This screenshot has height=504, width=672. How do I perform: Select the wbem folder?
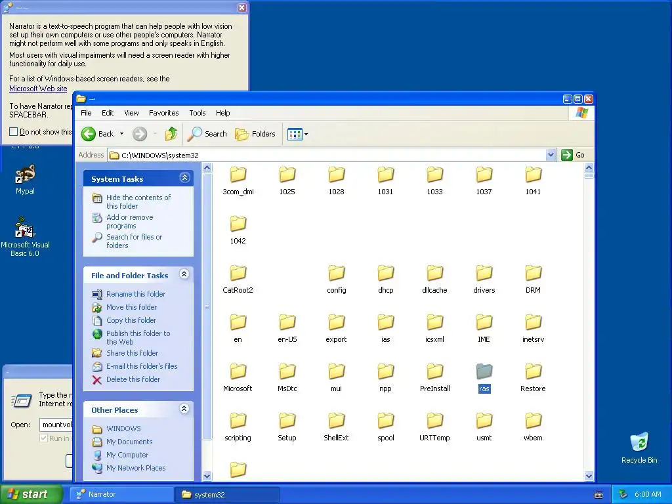click(x=533, y=427)
